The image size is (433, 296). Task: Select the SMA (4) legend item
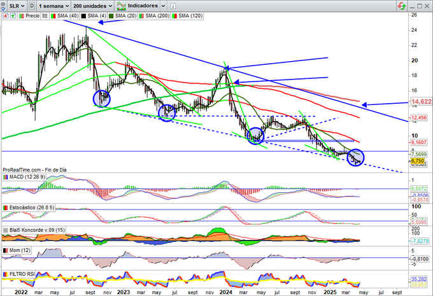(97, 16)
